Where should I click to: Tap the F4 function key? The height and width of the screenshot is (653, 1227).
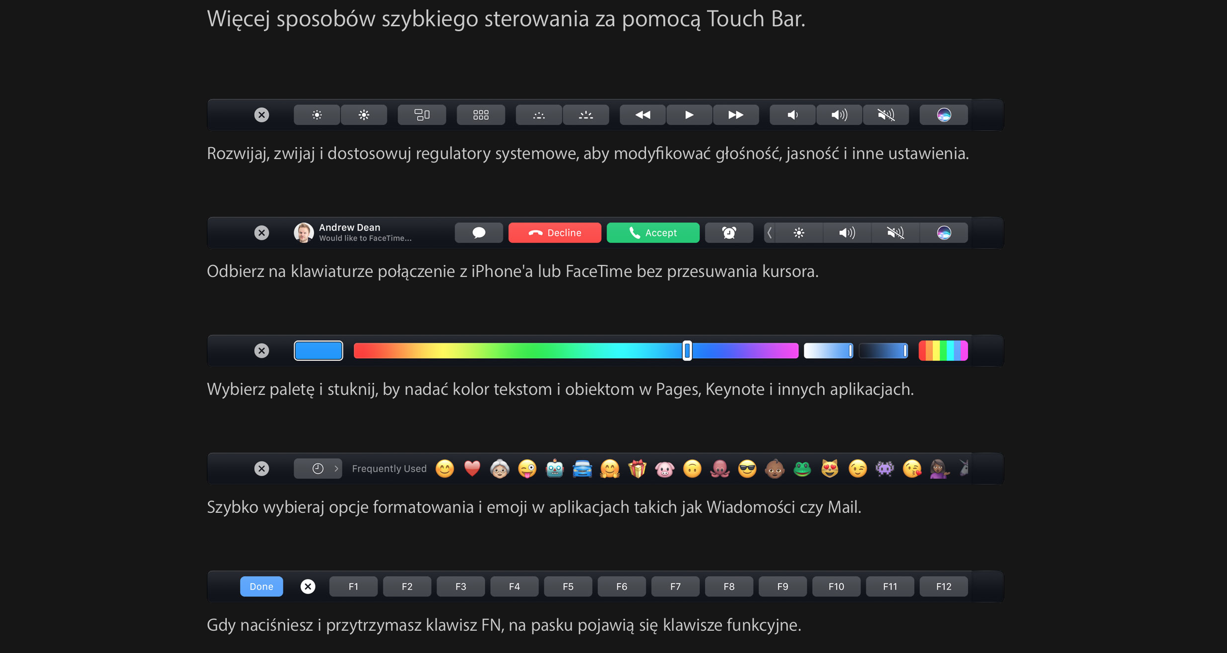514,587
